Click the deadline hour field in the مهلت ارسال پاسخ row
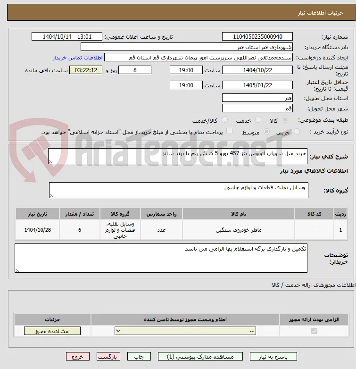356x369 pixels. coord(186,70)
